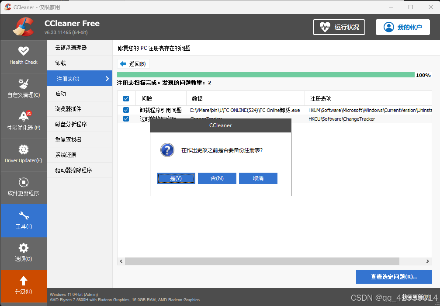Open the Health Check section
440x306 pixels.
click(x=24, y=57)
